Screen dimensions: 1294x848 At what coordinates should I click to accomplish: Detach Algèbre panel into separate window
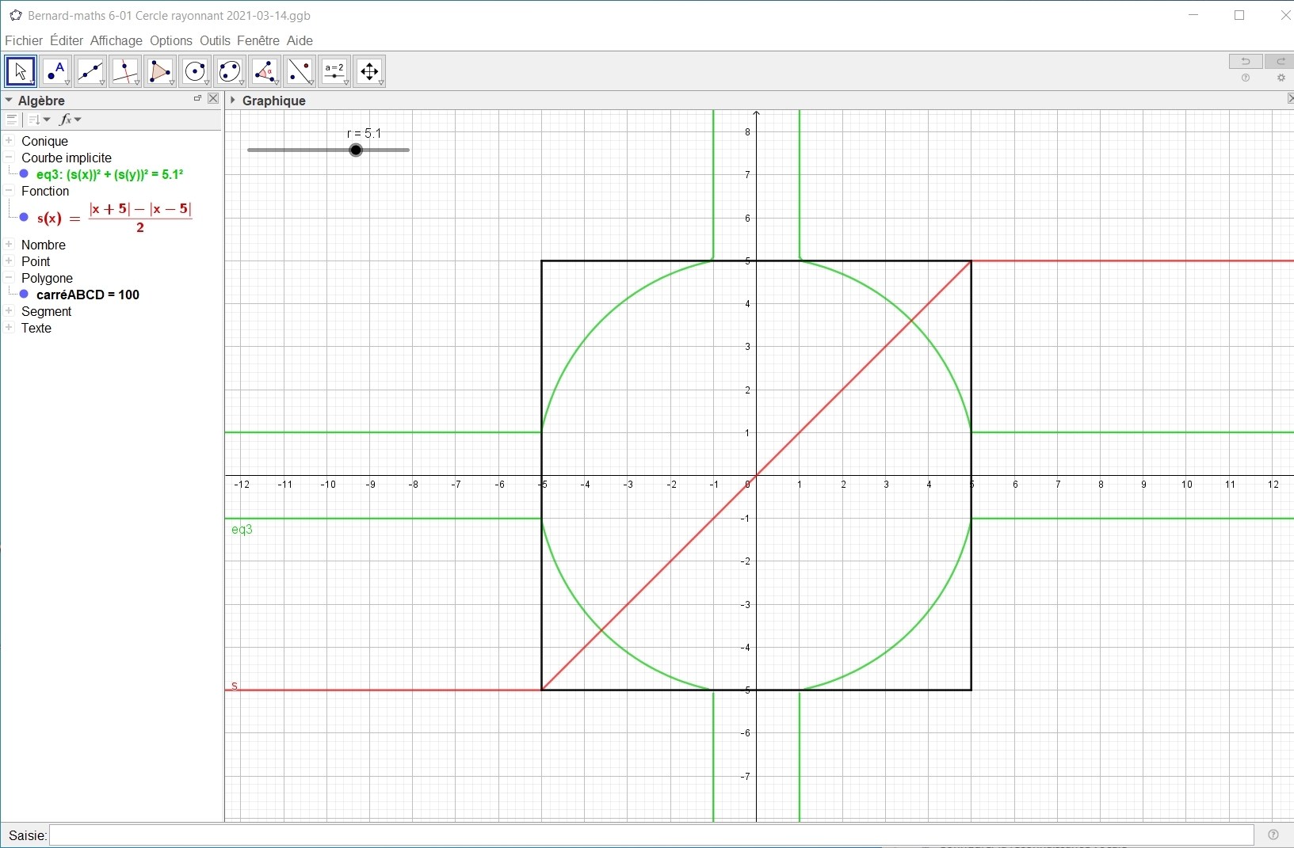[x=197, y=99]
